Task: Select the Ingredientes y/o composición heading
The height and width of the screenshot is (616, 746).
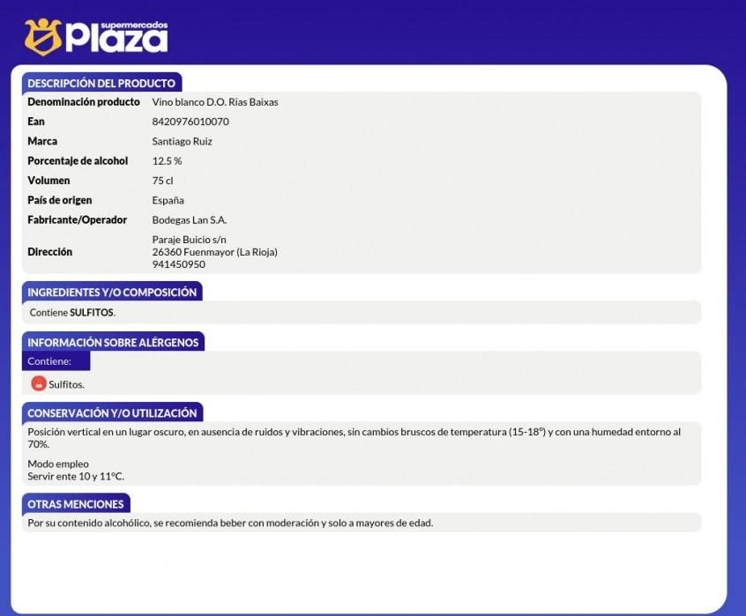Action: pos(112,292)
